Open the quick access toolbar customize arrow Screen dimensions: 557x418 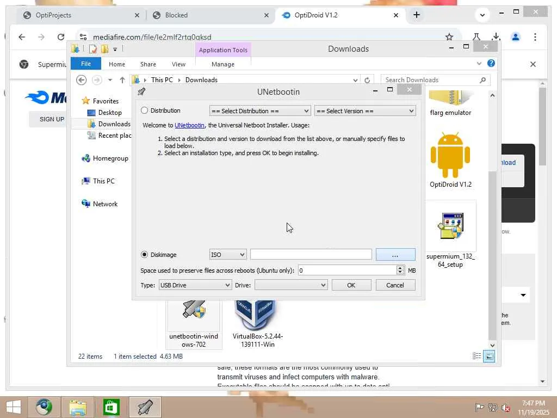(x=115, y=50)
